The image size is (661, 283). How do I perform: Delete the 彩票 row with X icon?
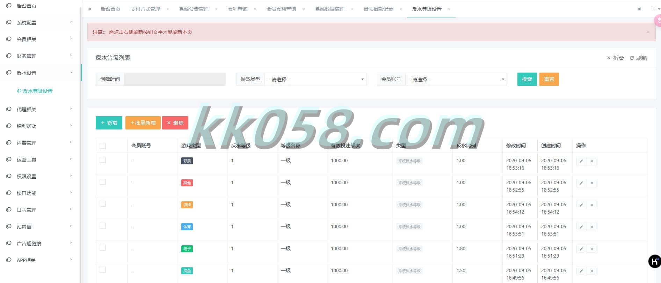(592, 161)
